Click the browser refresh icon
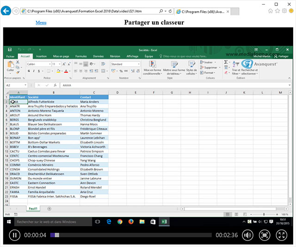Viewport: 296px width, 247px height. 170,11
